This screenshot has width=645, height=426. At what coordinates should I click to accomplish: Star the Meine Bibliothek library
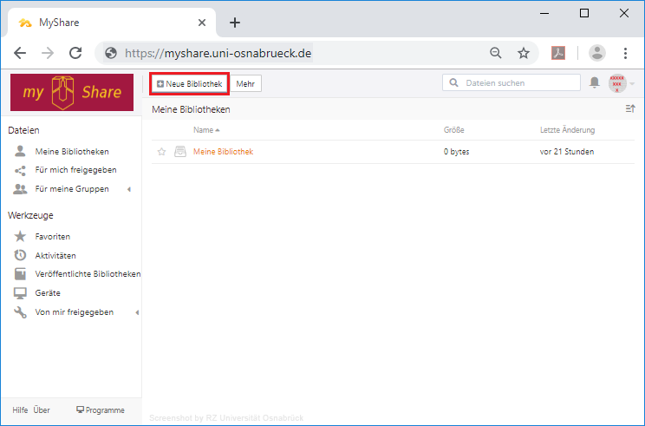pos(161,152)
